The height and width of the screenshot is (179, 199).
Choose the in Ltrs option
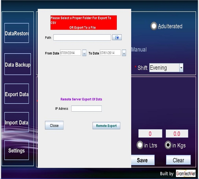pos(140,145)
